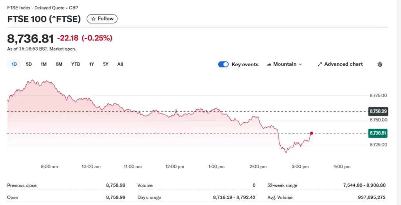Click the 8,775.00 y-axis label
The height and width of the screenshot is (205, 401).
click(x=378, y=96)
